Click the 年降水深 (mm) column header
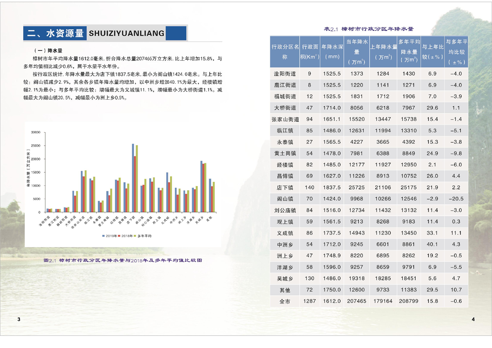Image resolution: width=492 pixels, height=348 pixels. 332,51
